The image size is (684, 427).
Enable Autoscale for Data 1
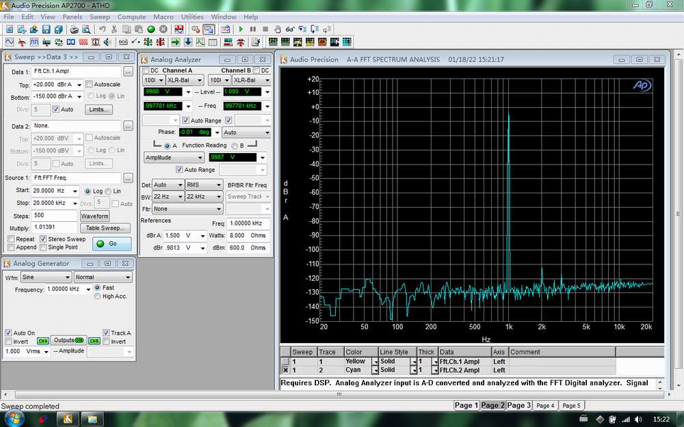point(89,85)
